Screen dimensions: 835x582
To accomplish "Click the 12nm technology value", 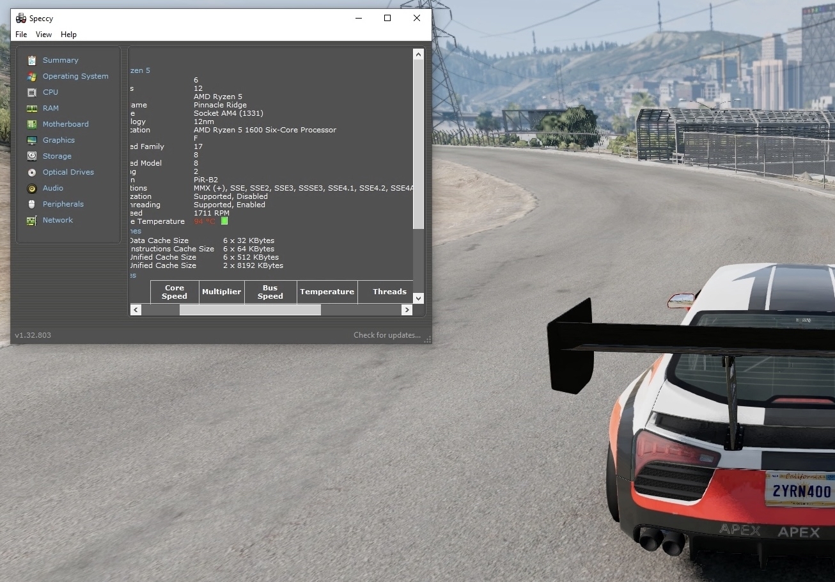I will 204,122.
